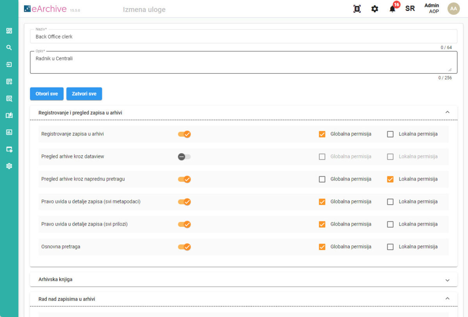The width and height of the screenshot is (468, 317).
Task: Click the magnifier search icon in sidebar
Action: coord(9,47)
